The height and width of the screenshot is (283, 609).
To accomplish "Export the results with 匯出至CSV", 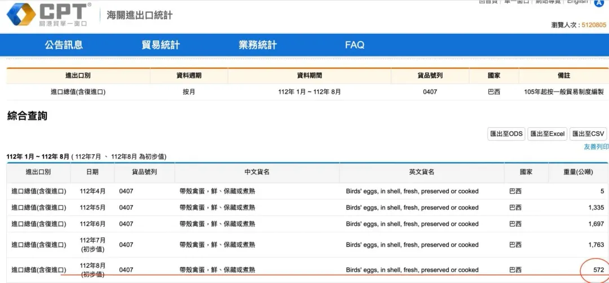I will coord(588,134).
